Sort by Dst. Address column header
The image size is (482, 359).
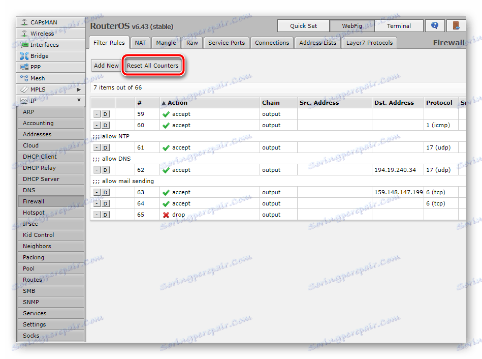click(398, 103)
